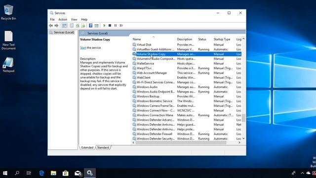Open the Windows Start menu
316x178 pixels.
[x=5, y=173]
